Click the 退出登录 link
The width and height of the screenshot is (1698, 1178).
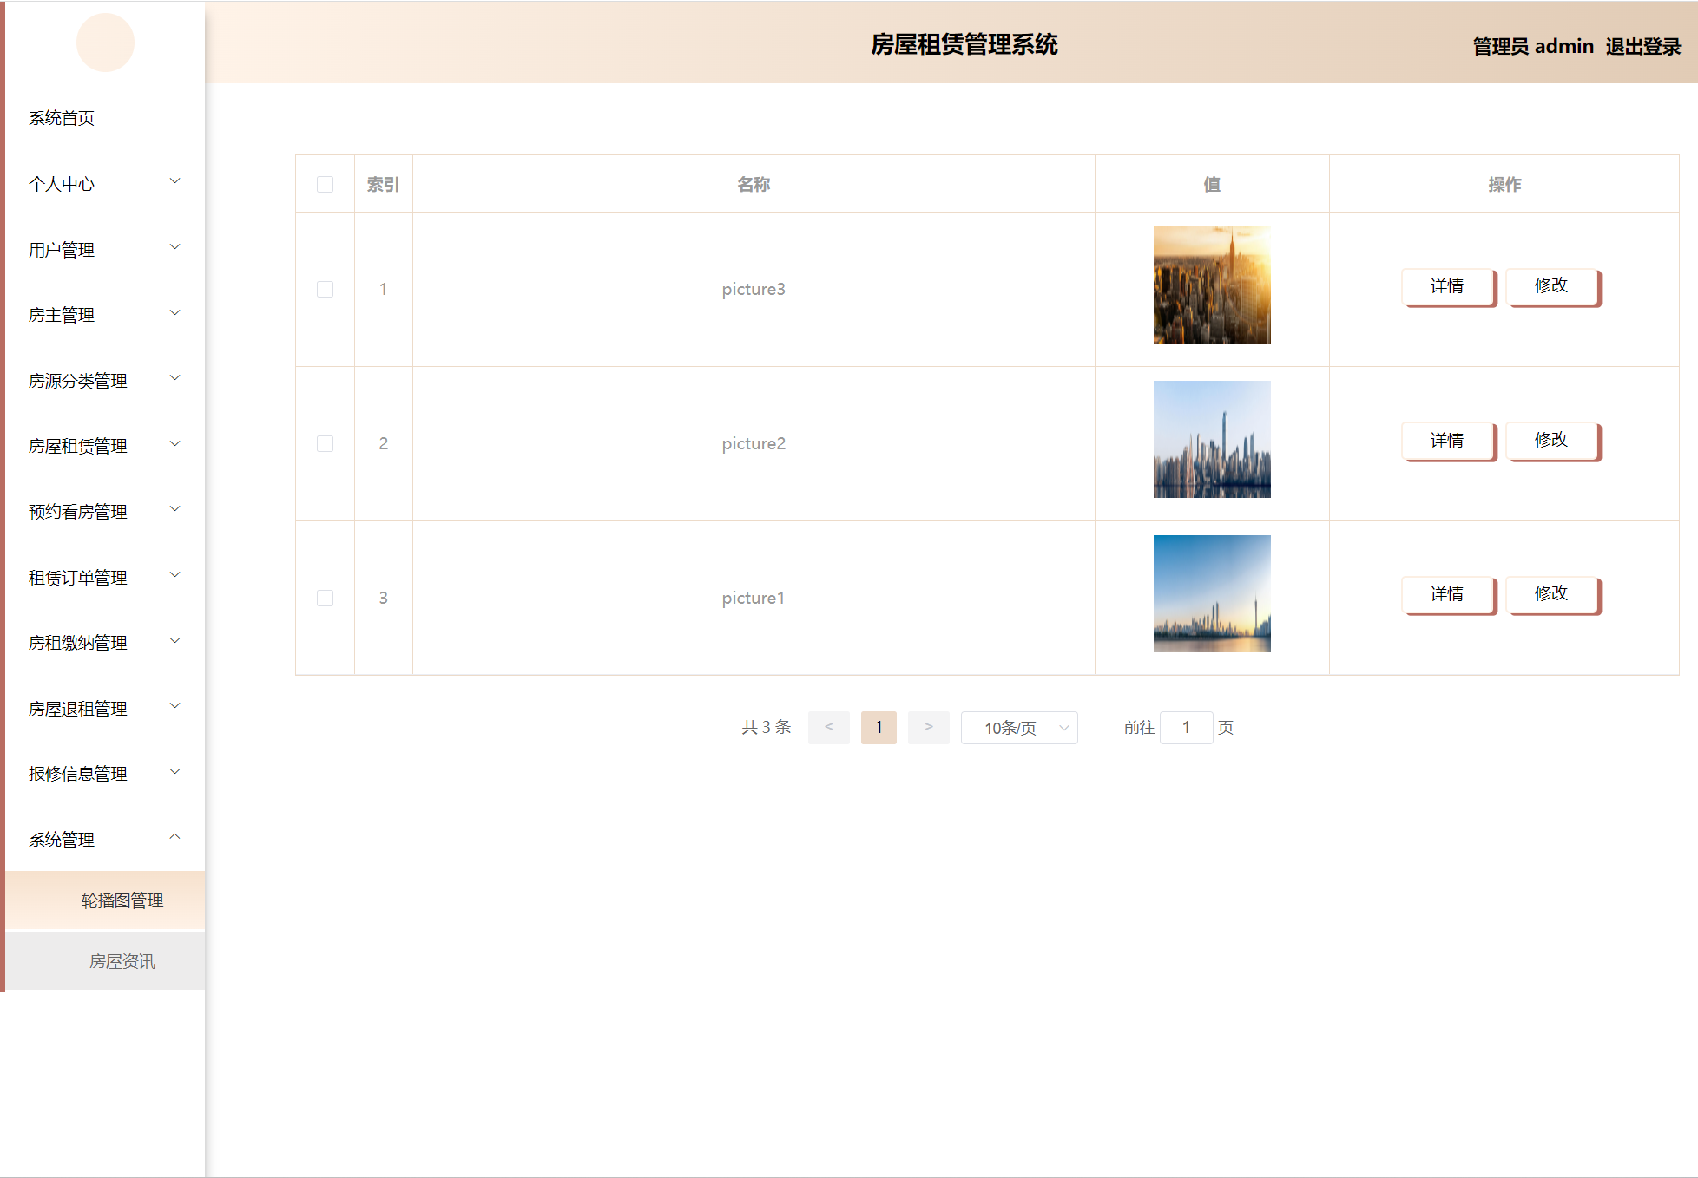[1642, 46]
